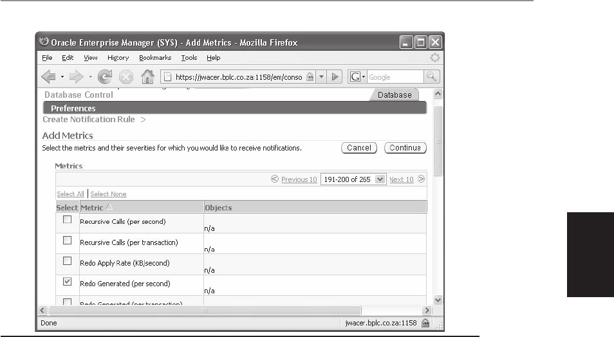614x337 pixels.
Task: Click the Continue button
Action: [405, 147]
